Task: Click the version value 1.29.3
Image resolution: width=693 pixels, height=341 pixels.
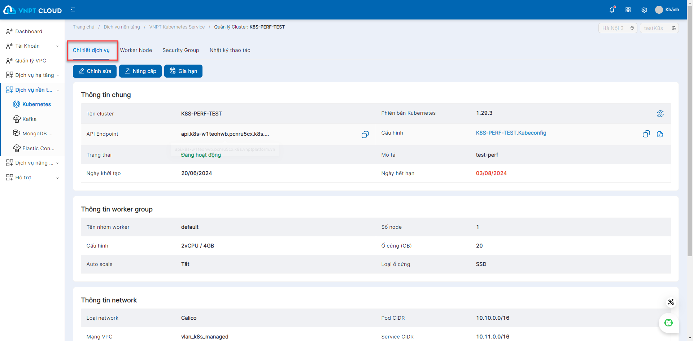Action: click(x=484, y=113)
